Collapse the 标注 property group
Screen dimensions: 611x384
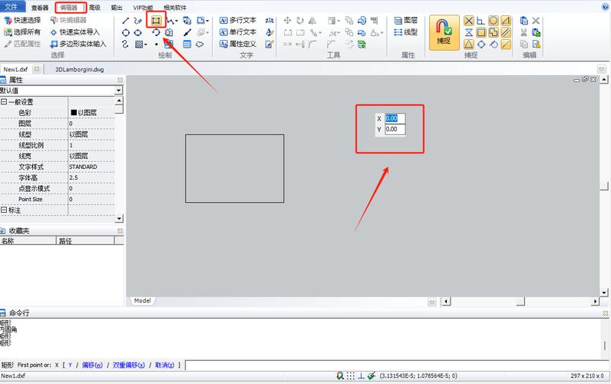coord(4,210)
